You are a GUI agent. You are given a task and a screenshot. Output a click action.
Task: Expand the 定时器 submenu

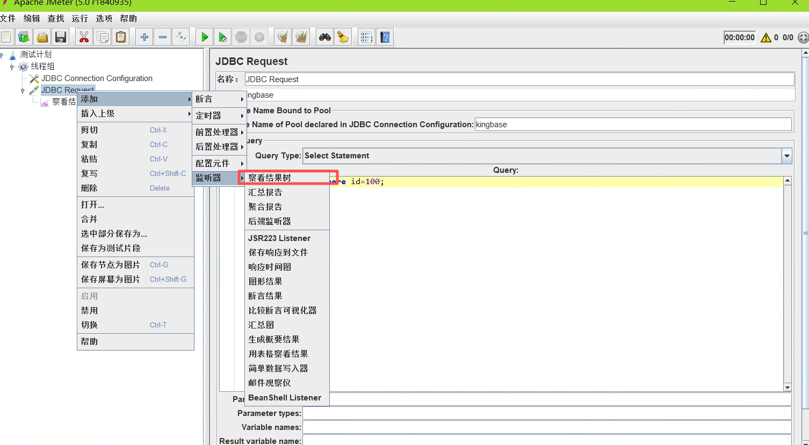219,115
